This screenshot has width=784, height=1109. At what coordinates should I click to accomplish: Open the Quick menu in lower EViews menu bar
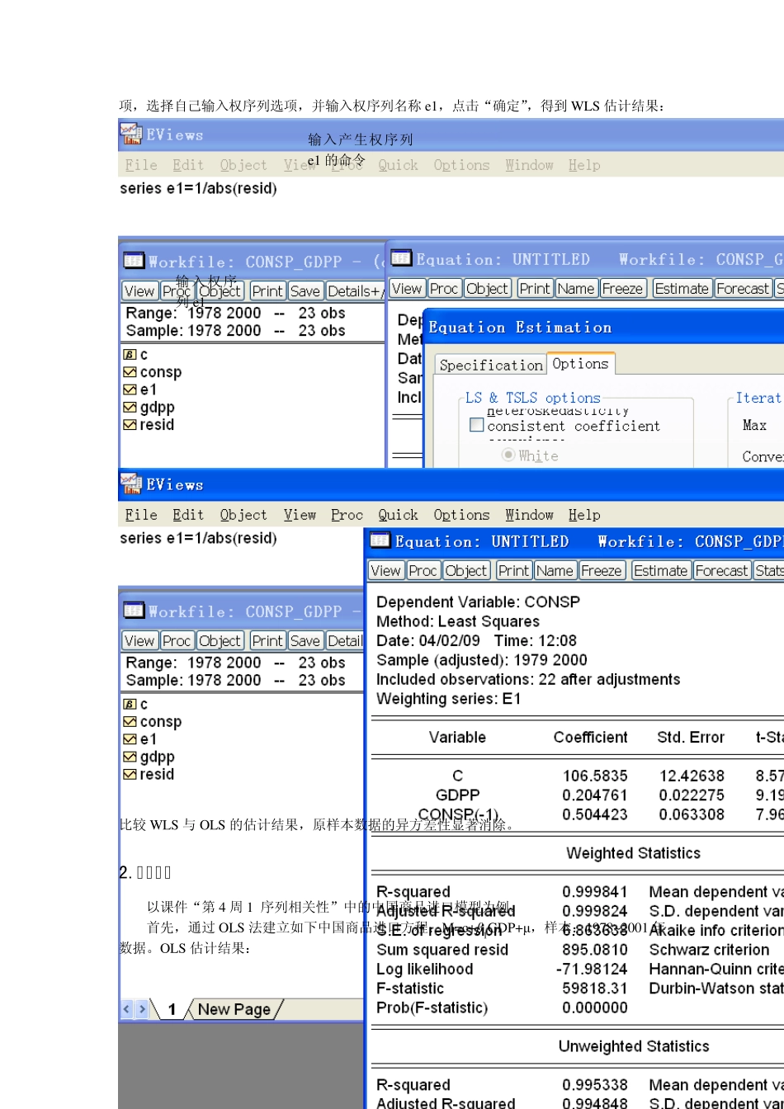click(x=398, y=515)
